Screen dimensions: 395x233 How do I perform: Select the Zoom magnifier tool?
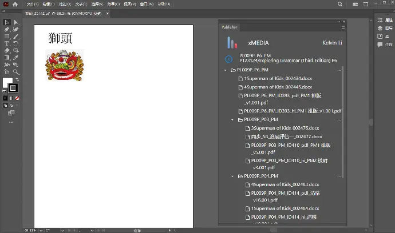15,72
